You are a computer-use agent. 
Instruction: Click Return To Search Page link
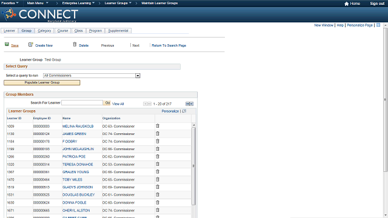pyautogui.click(x=169, y=45)
